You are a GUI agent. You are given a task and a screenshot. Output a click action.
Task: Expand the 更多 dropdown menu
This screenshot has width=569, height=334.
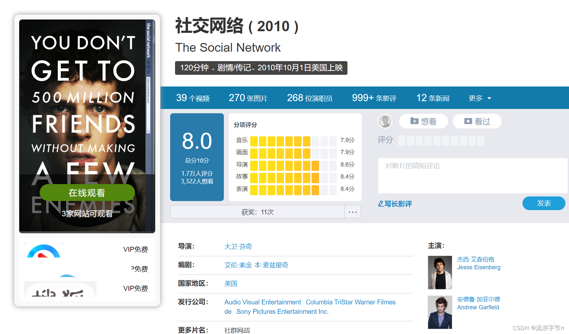pyautogui.click(x=480, y=98)
